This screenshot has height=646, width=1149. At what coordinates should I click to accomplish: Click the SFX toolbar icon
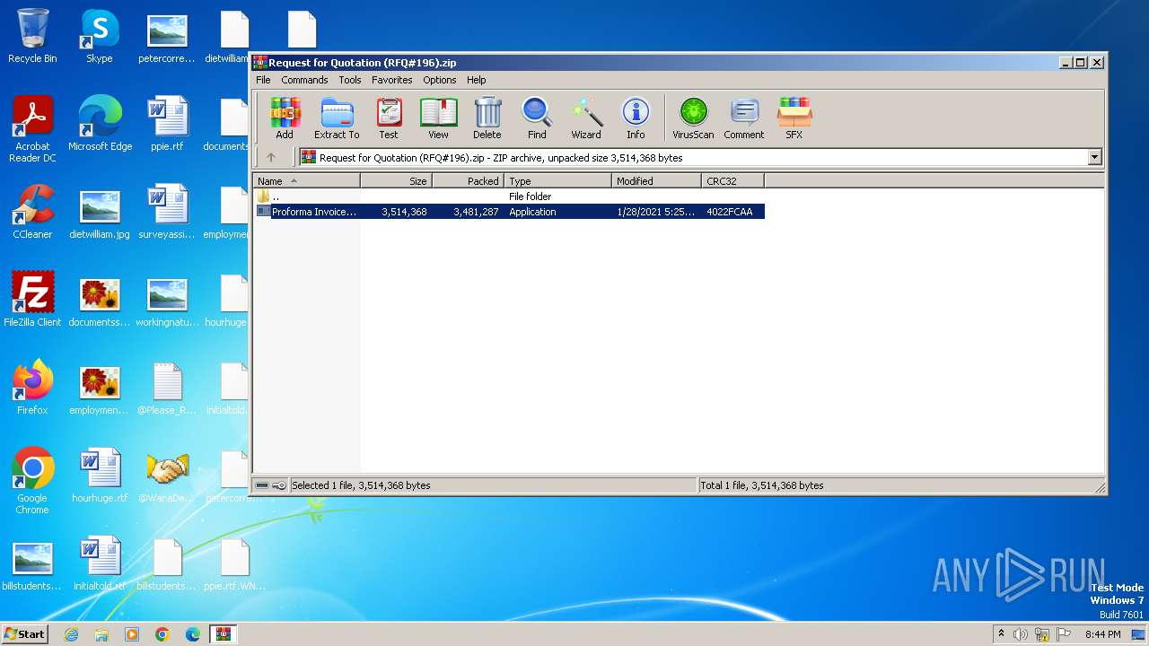tap(794, 118)
